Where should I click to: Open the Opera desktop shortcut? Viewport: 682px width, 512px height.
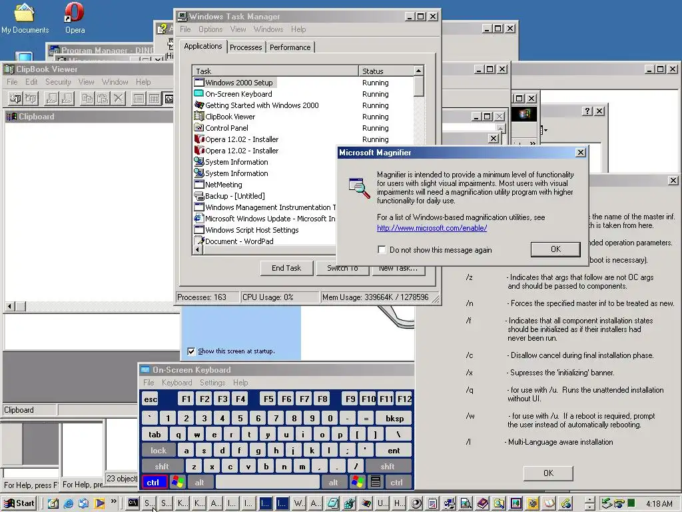click(75, 18)
